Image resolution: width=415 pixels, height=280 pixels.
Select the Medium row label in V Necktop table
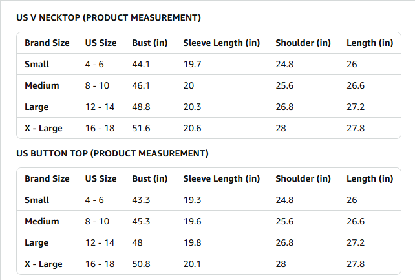pos(41,86)
